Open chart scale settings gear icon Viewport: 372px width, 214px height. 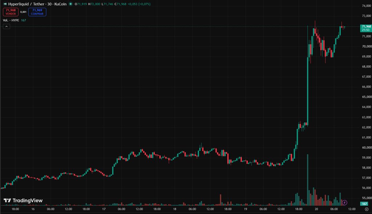(367, 209)
